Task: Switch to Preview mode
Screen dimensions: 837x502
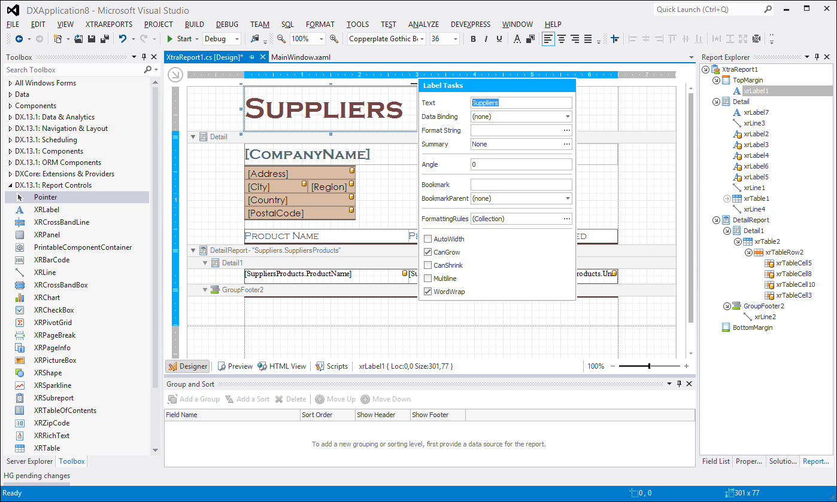Action: (235, 366)
